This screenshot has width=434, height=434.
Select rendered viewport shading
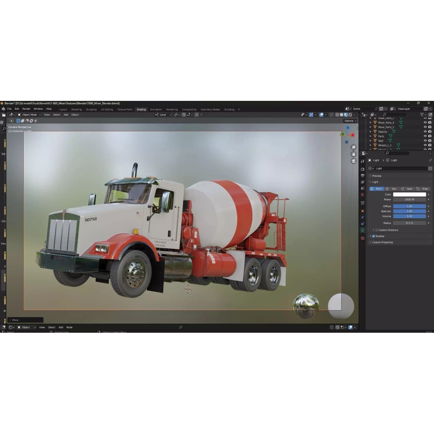[350, 115]
